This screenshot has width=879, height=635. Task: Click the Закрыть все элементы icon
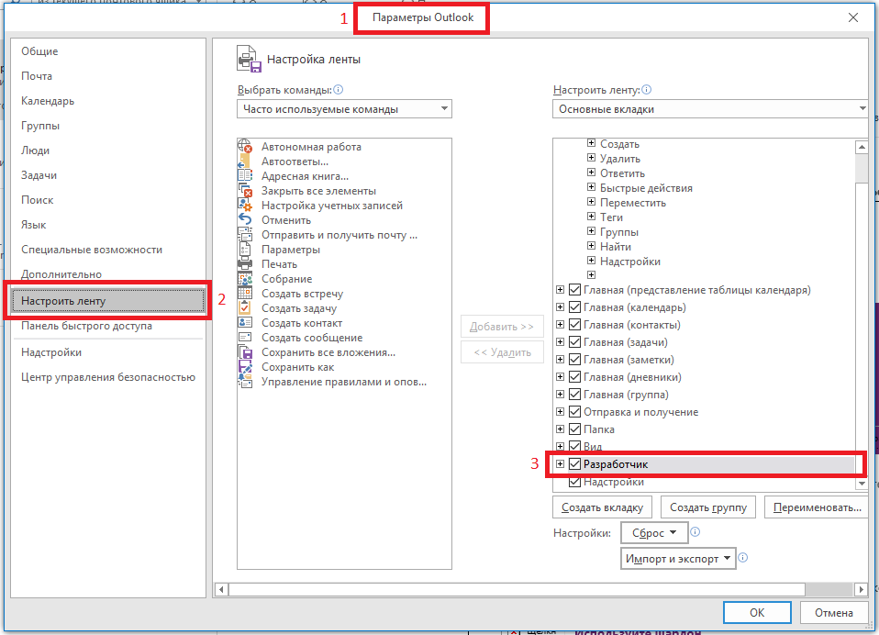(245, 191)
